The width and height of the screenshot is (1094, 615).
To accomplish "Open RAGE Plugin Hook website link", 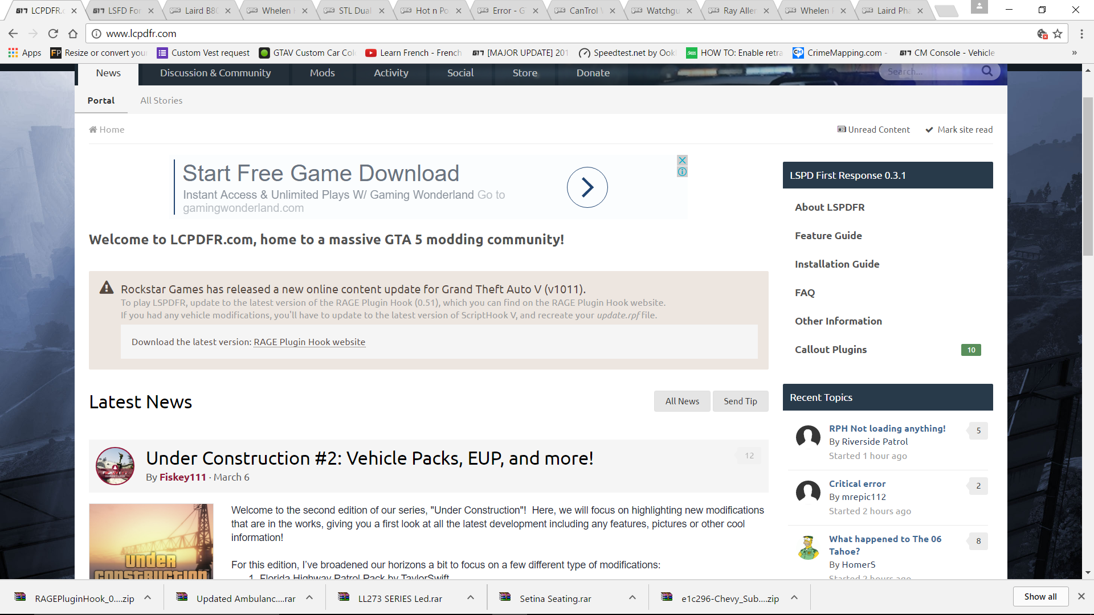I will click(309, 342).
